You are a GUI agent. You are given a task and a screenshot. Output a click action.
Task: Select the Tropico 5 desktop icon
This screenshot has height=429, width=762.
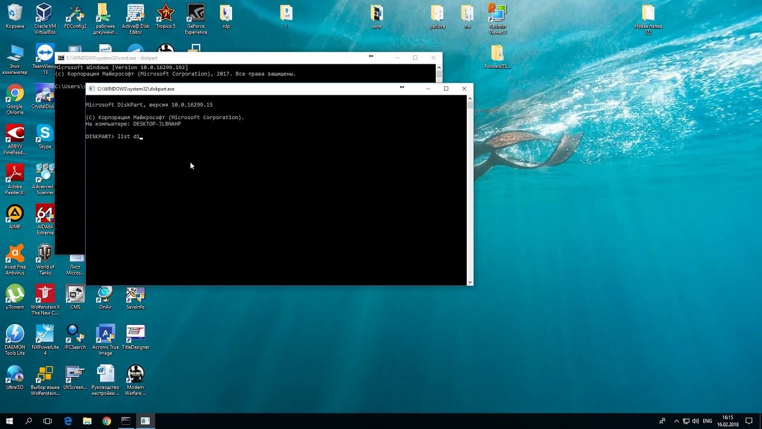[165, 17]
